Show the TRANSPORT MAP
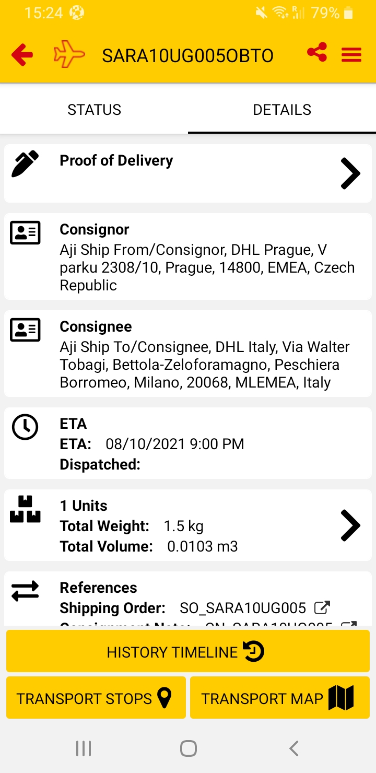Viewport: 376px width, 773px height. (280, 698)
